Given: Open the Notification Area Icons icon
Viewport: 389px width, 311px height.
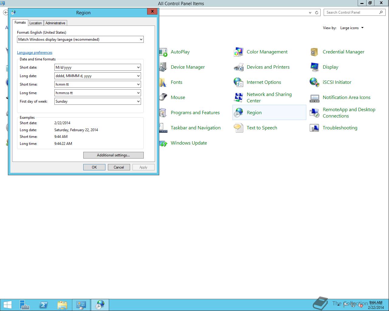Looking at the screenshot, I should tap(314, 97).
